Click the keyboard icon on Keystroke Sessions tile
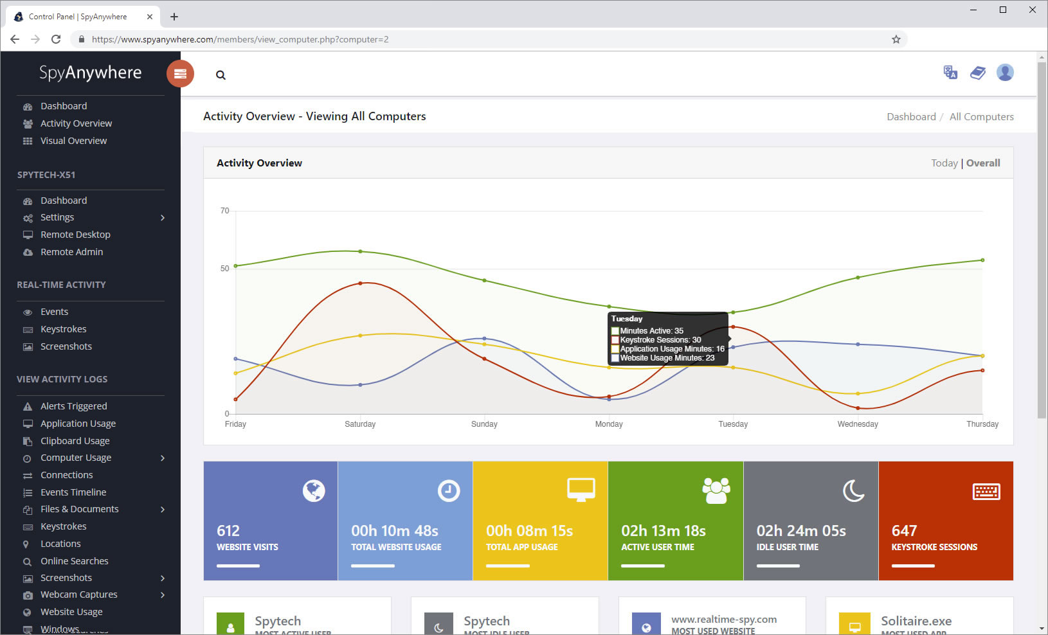 (x=986, y=492)
